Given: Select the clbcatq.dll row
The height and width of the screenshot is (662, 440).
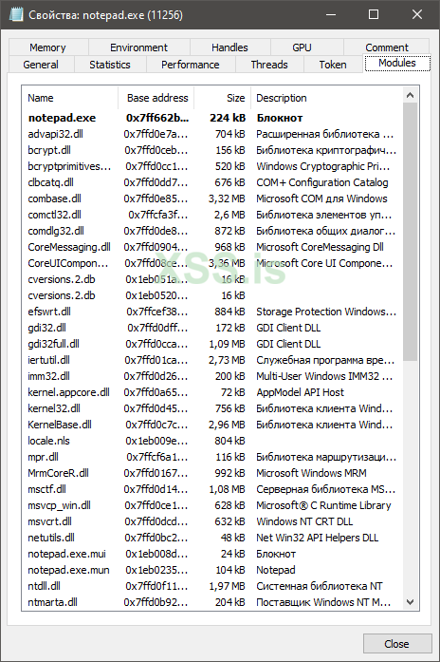Looking at the screenshot, I should pyautogui.click(x=212, y=182).
